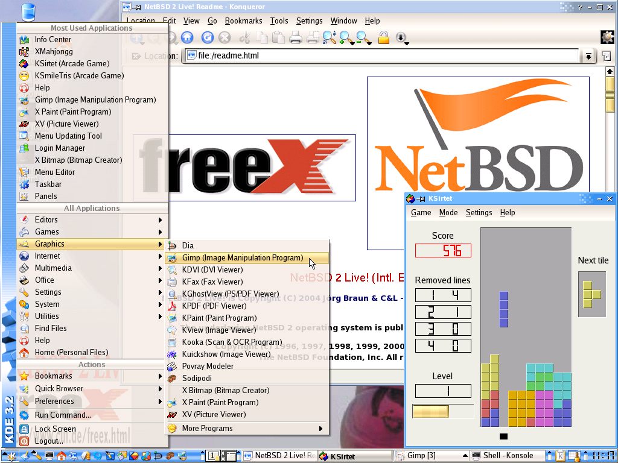This screenshot has height=463, width=618.
Task: Click the NetBSD logo image
Action: coord(478,163)
